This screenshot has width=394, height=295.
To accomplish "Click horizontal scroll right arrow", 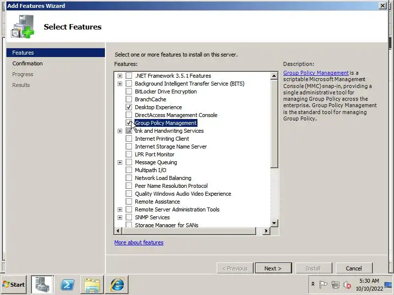I will click(266, 231).
